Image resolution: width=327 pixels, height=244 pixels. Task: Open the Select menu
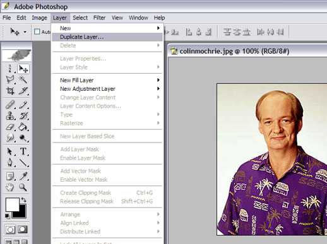tap(80, 18)
